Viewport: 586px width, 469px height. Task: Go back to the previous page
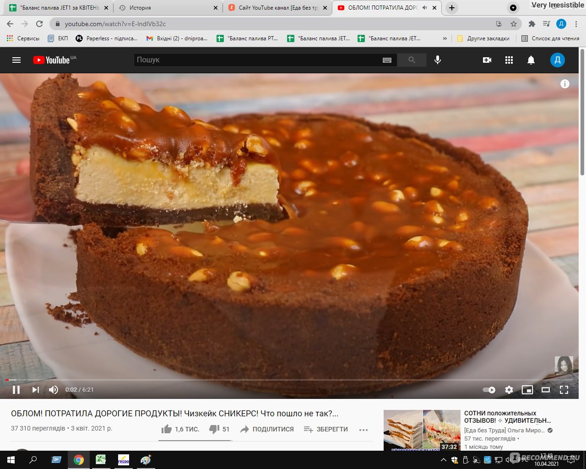tap(10, 24)
